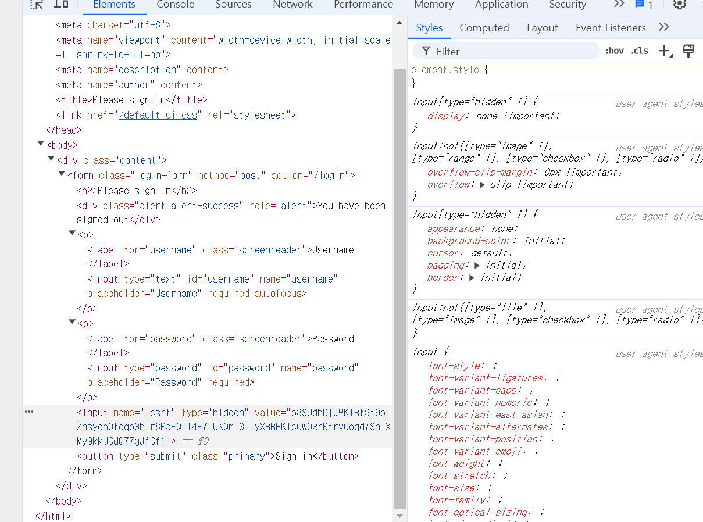This screenshot has height=522, width=703.
Task: Click the Filter styles input field
Action: coord(506,51)
